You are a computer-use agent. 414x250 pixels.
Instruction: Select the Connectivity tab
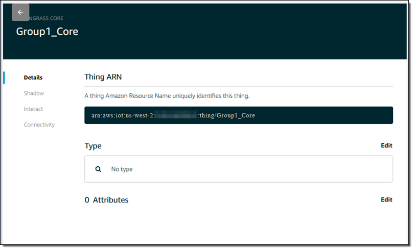pyautogui.click(x=39, y=125)
